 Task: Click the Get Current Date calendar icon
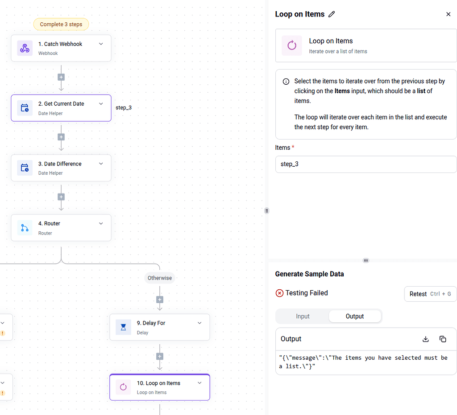pos(24,108)
